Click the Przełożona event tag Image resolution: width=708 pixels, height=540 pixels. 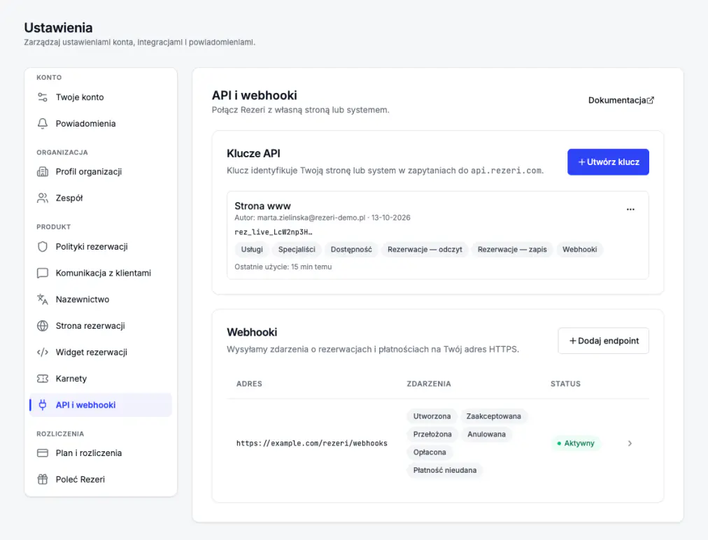(x=432, y=434)
